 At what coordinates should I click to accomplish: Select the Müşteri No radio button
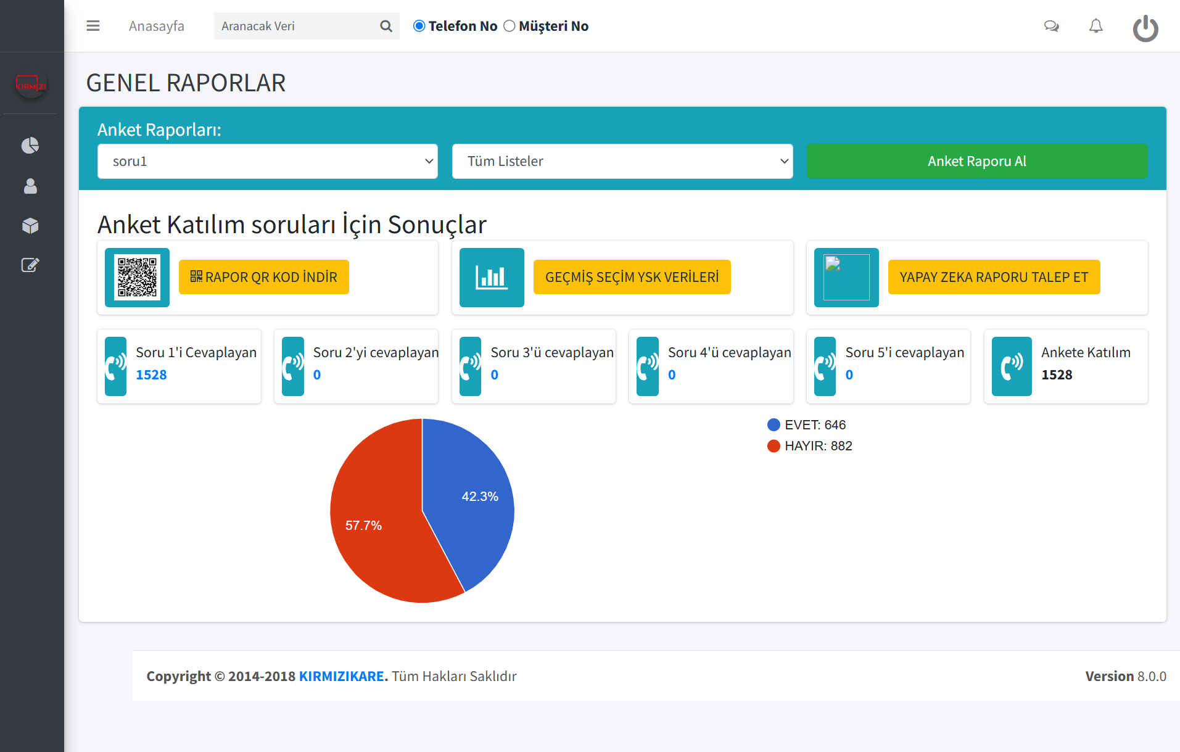(510, 26)
